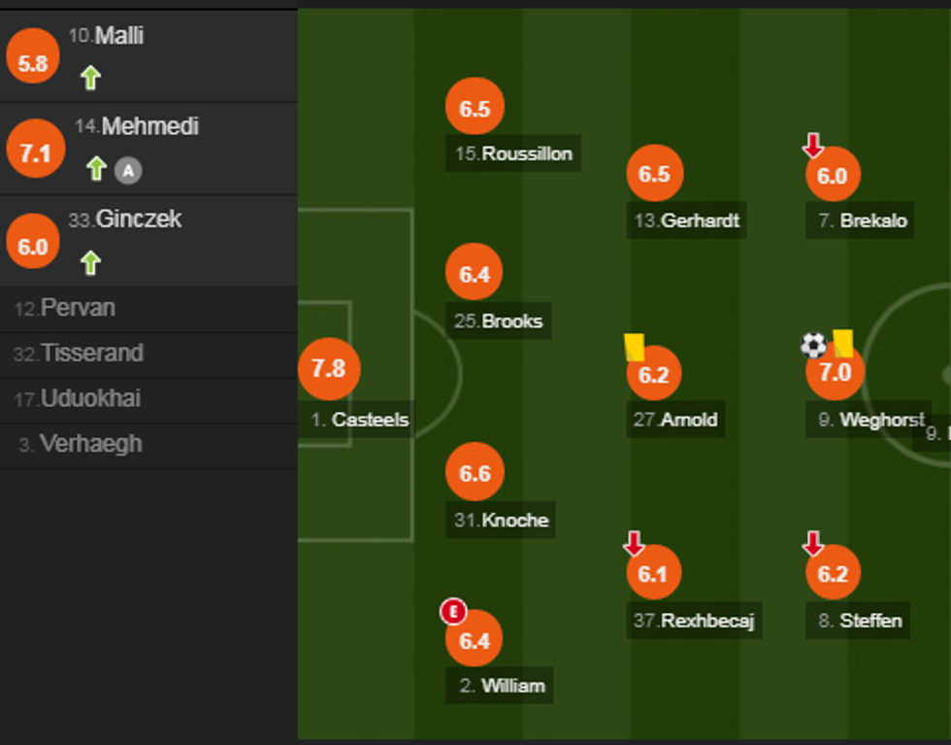The width and height of the screenshot is (951, 745).
Task: Click the goal ball icon on Weghorst
Action: point(813,345)
